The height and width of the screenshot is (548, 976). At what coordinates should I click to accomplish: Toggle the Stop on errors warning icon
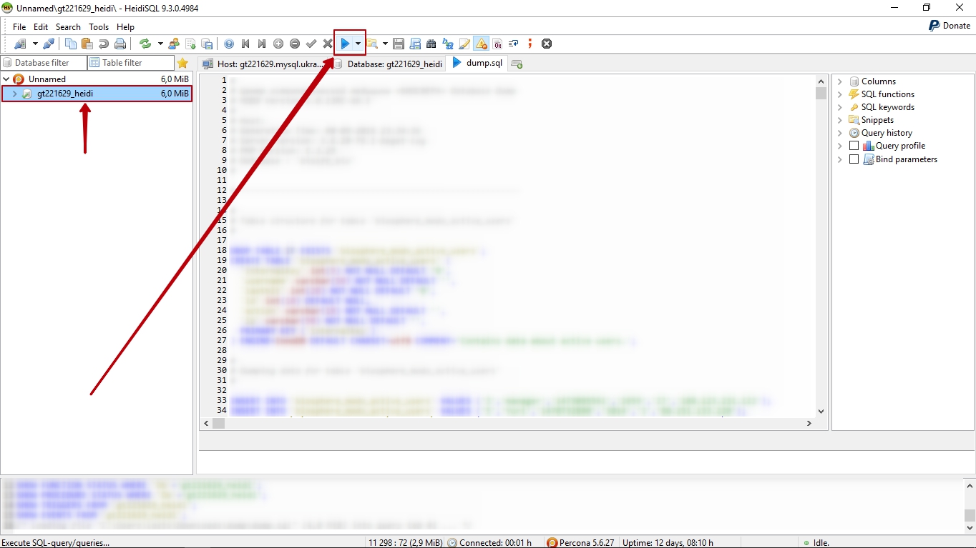pyautogui.click(x=482, y=44)
